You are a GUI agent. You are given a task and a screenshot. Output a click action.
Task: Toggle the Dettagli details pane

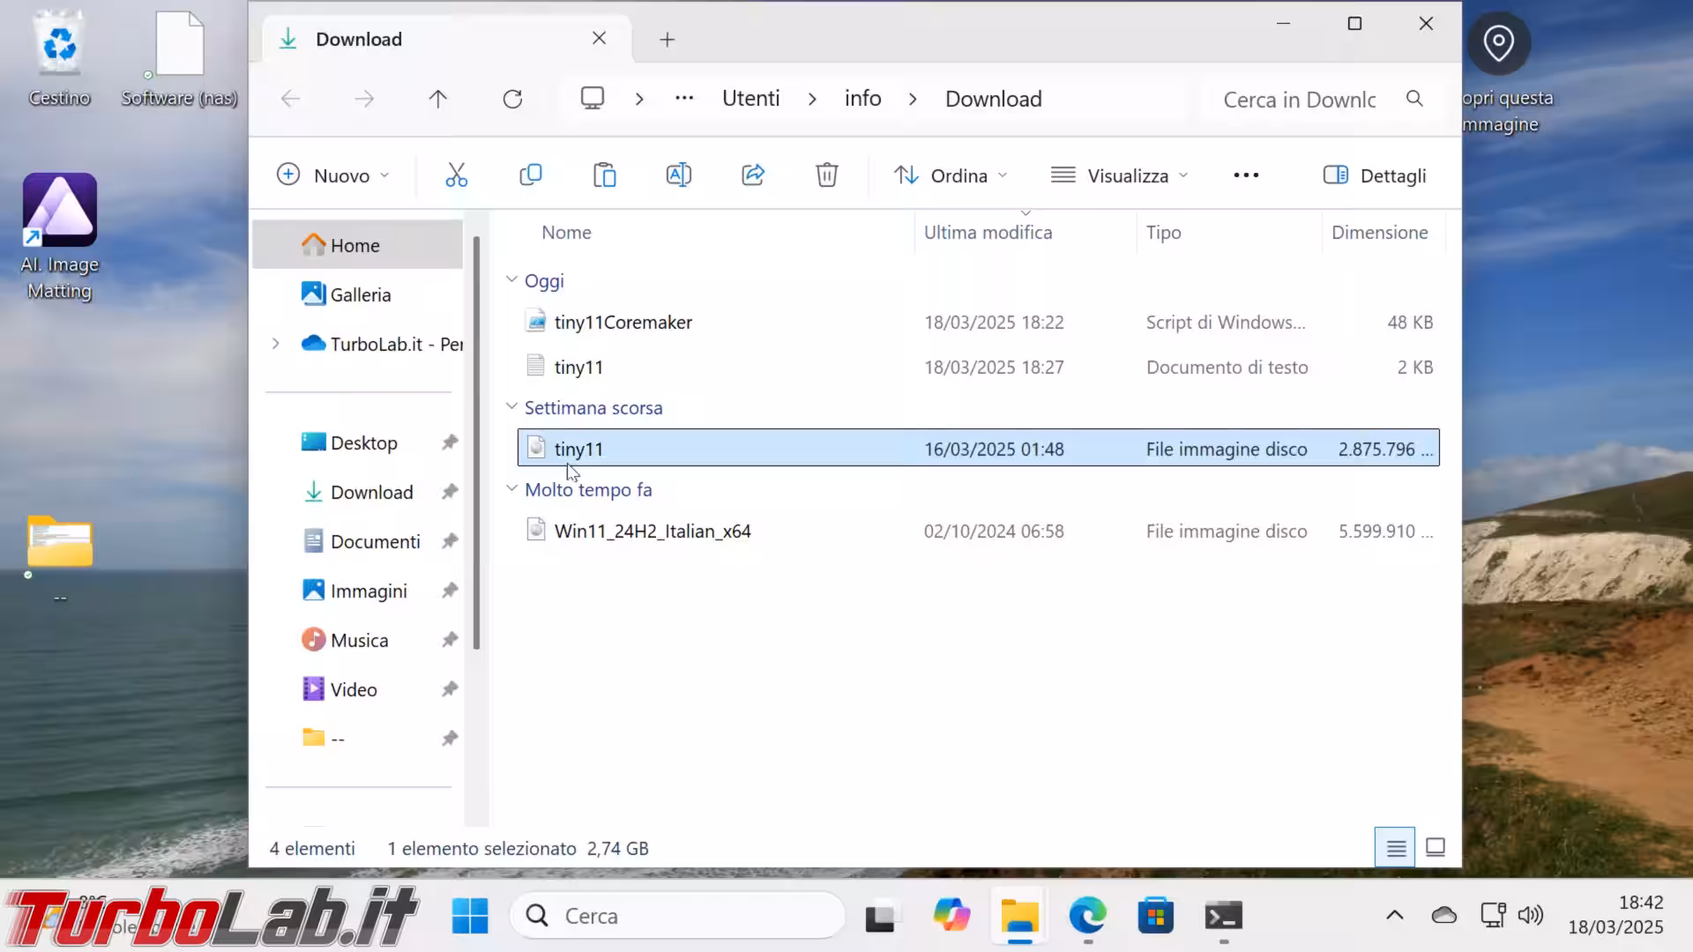[x=1375, y=175]
